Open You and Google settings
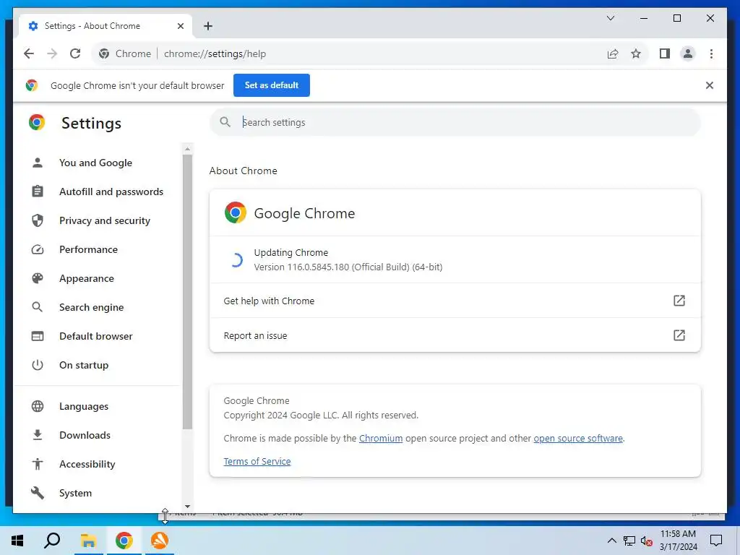This screenshot has width=740, height=555. pyautogui.click(x=96, y=163)
